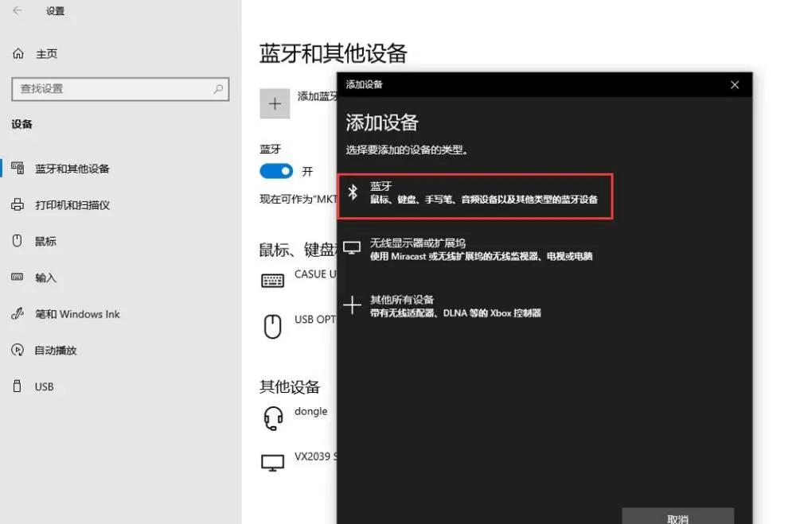Open the USB settings page
Screen dimensions: 796x524
pos(44,386)
